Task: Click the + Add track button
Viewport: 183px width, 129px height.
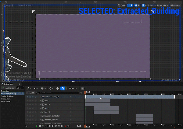Action: (x=31, y=93)
